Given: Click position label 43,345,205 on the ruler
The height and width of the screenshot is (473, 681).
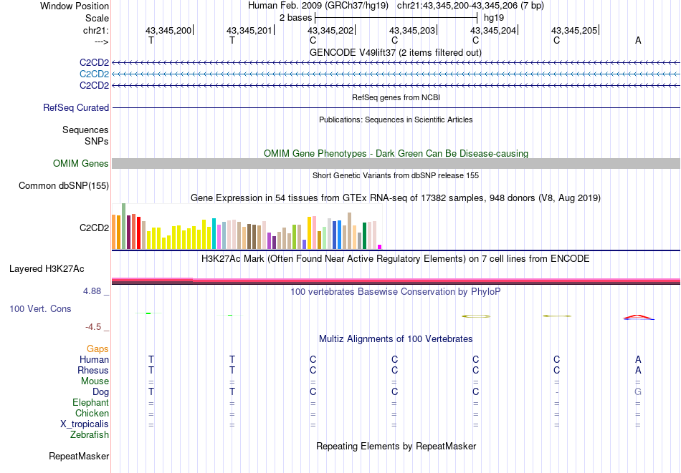Looking at the screenshot, I should [x=574, y=30].
